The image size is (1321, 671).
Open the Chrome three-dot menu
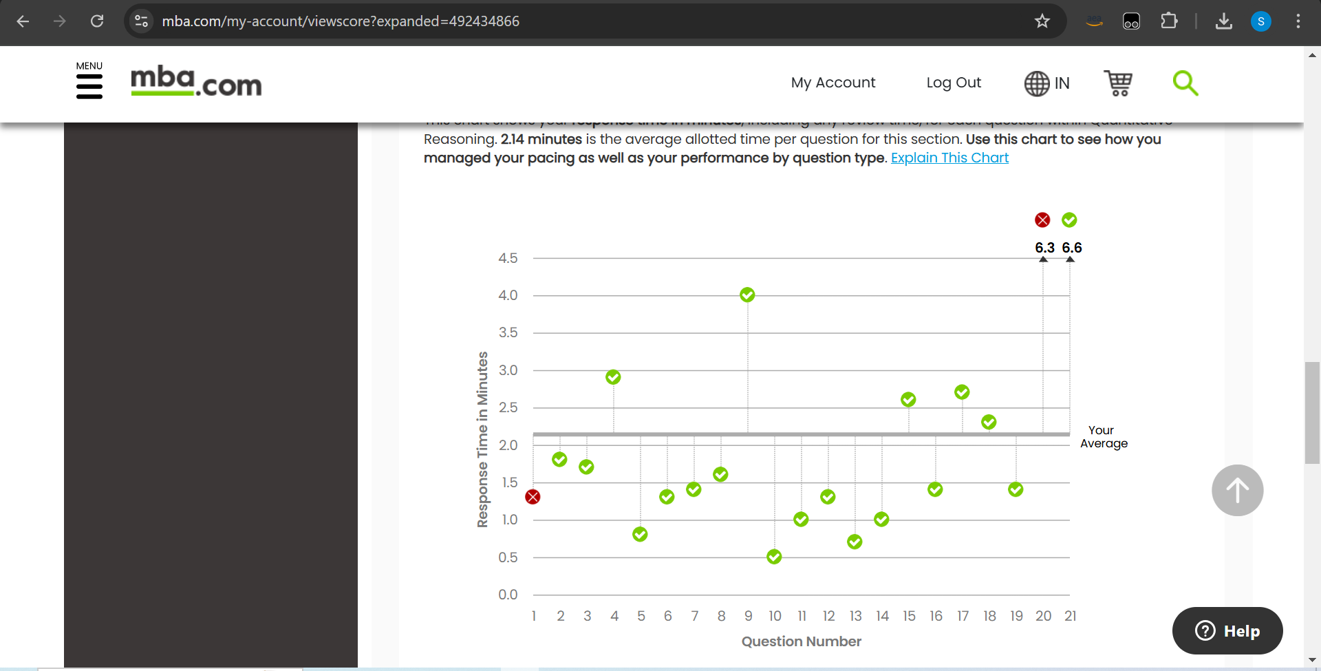1298,21
